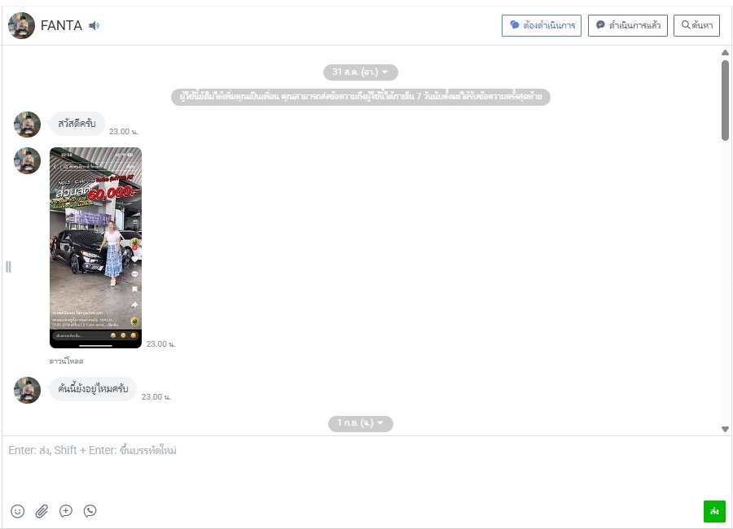The width and height of the screenshot is (733, 529).
Task: Select the คันนี้ยังอยู่ไหมครับ message bubble
Action: [x=93, y=389]
